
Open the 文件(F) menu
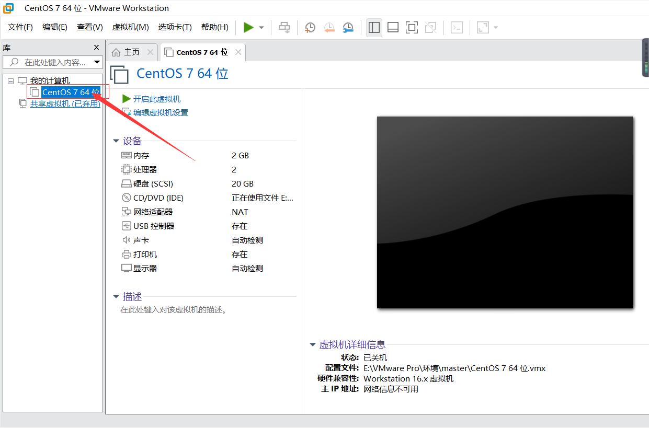(20, 27)
